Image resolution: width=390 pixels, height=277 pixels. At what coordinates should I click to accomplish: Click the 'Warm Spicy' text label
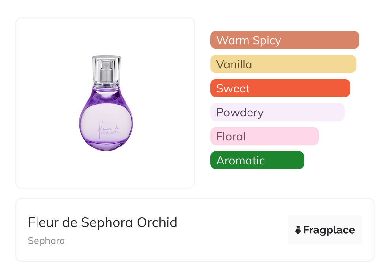point(248,40)
